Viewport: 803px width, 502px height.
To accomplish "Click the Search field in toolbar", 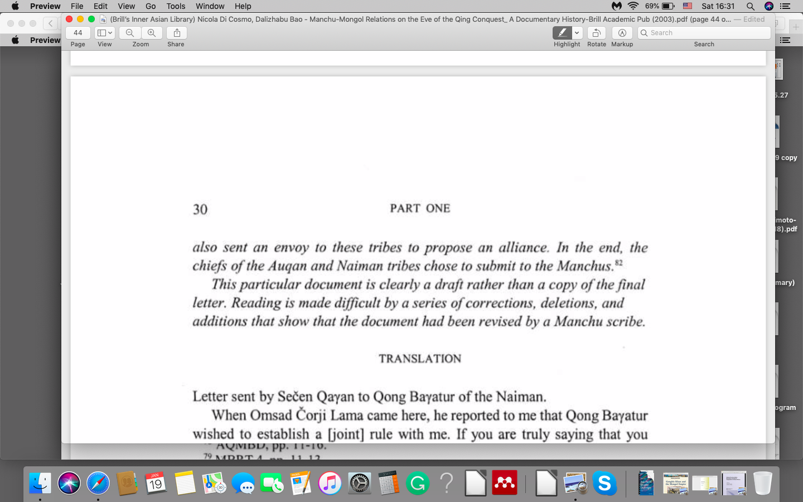I will click(704, 33).
